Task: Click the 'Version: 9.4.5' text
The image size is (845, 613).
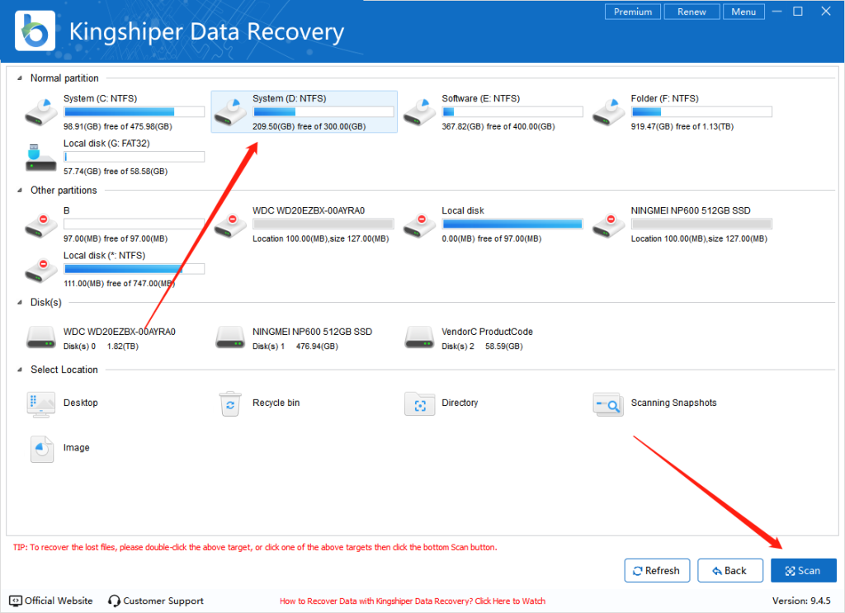Action: (801, 601)
